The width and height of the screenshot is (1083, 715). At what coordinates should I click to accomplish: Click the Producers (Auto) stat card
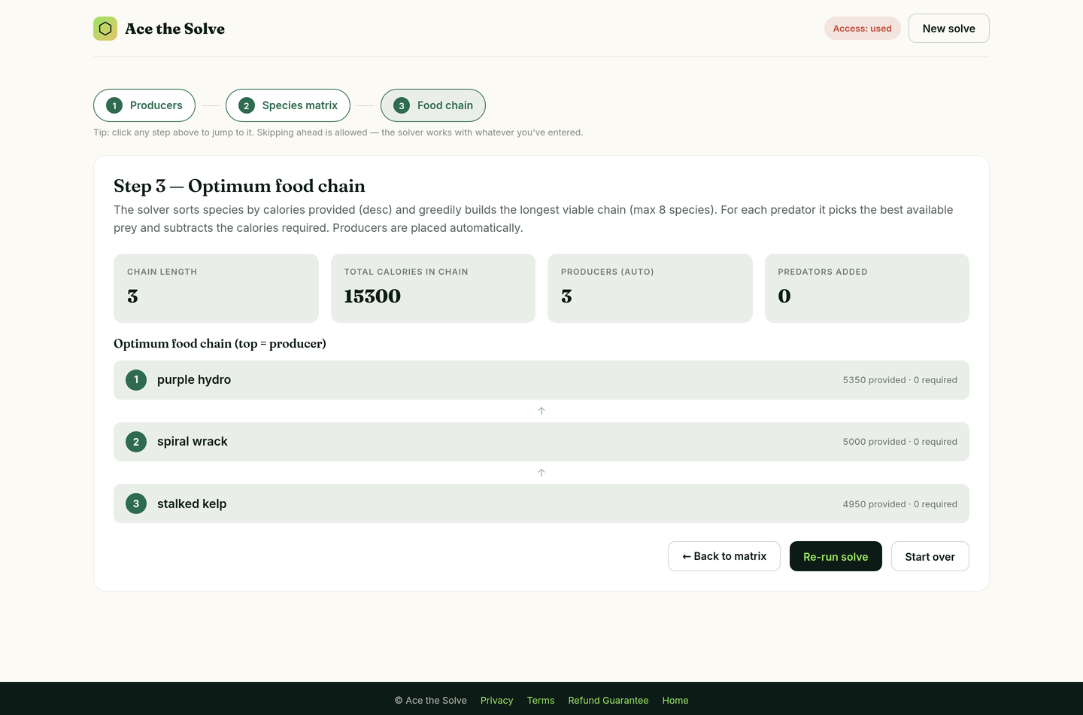pyautogui.click(x=650, y=288)
